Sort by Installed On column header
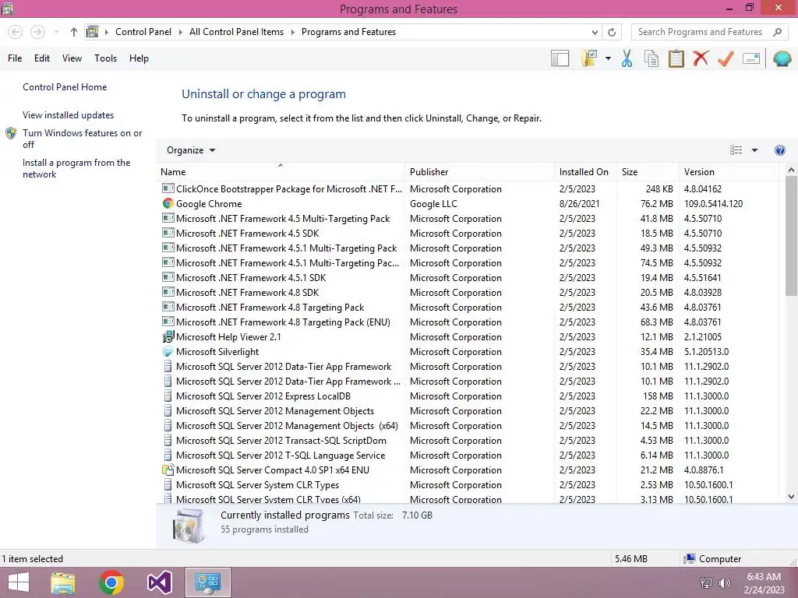This screenshot has height=598, width=798. (x=585, y=172)
